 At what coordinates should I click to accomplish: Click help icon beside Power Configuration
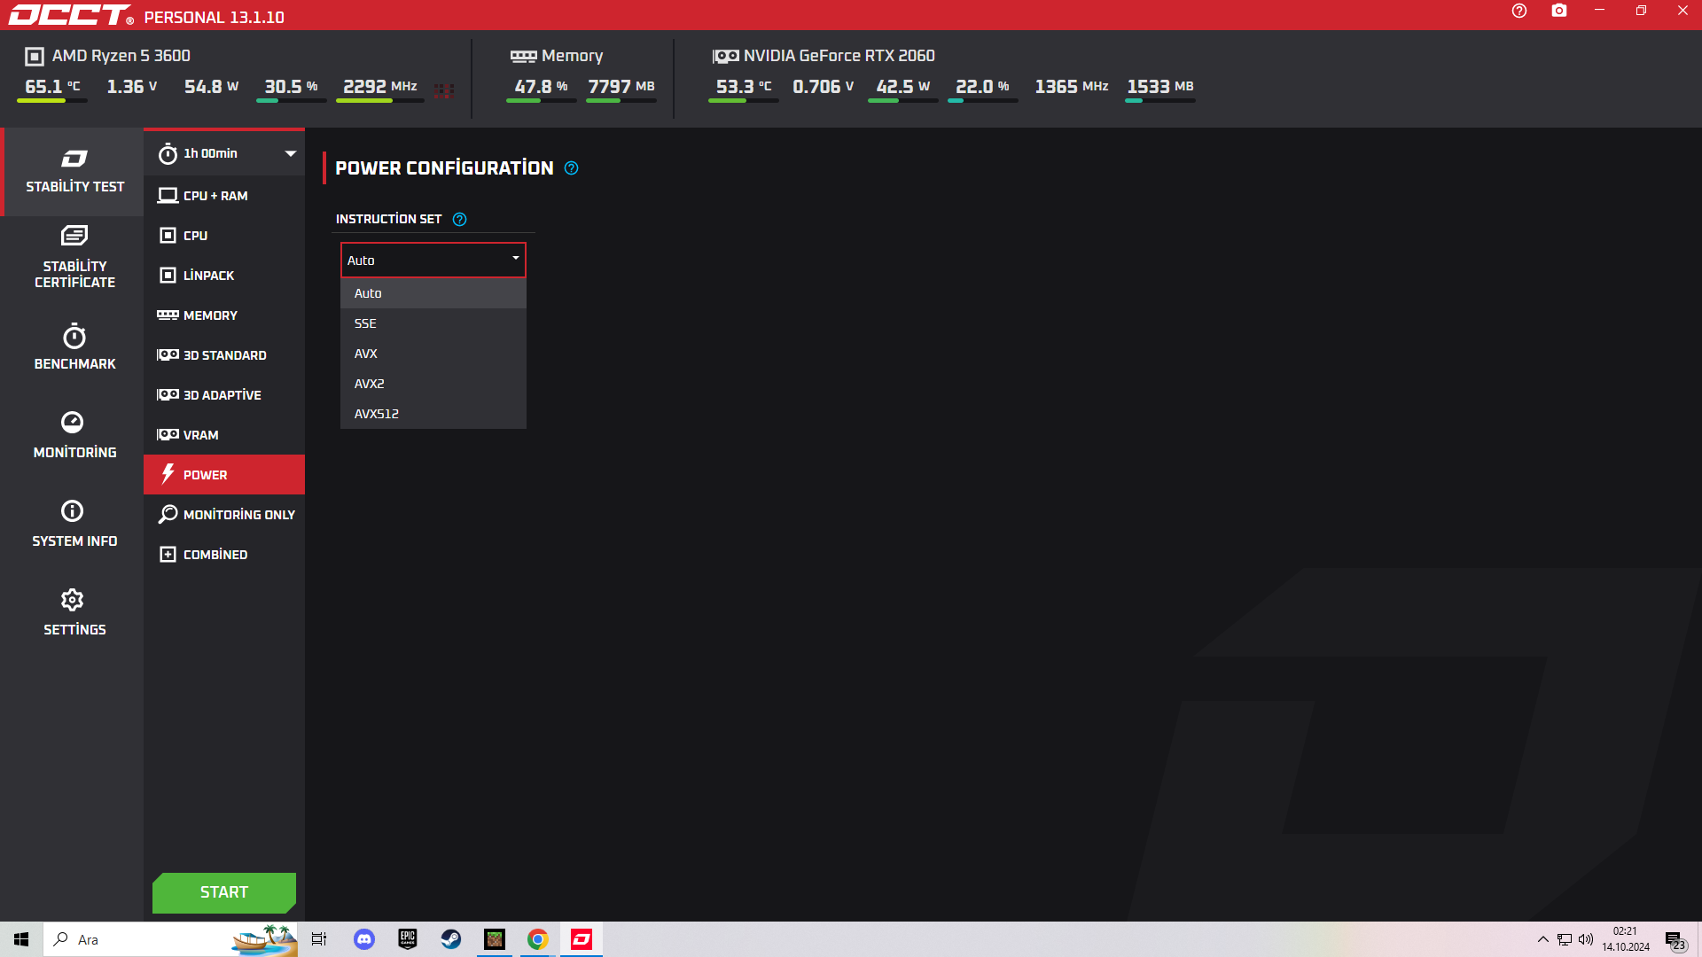tap(572, 168)
